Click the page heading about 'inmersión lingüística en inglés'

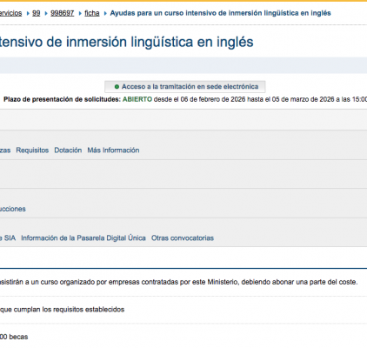coord(127,42)
